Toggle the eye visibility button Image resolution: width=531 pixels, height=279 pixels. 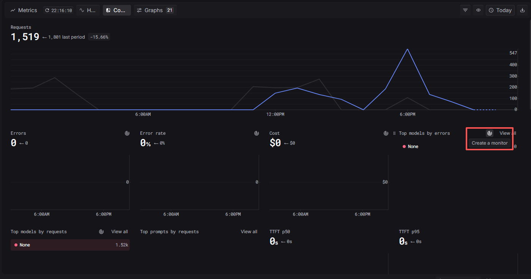(478, 10)
